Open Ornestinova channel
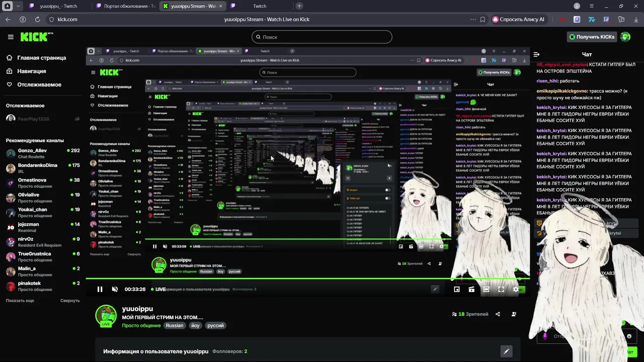The width and height of the screenshot is (644, 362). coord(43,183)
